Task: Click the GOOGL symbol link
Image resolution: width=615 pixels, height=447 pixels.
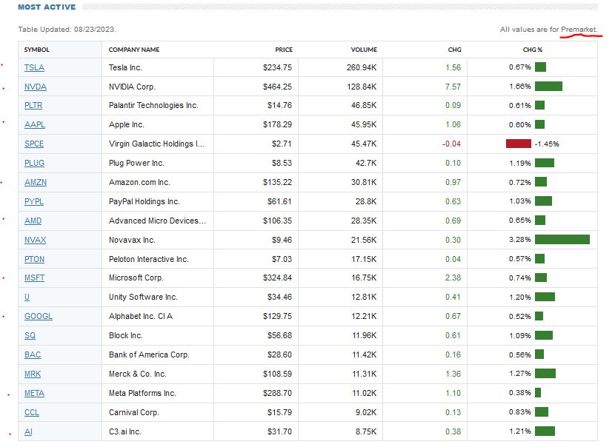Action: (38, 317)
